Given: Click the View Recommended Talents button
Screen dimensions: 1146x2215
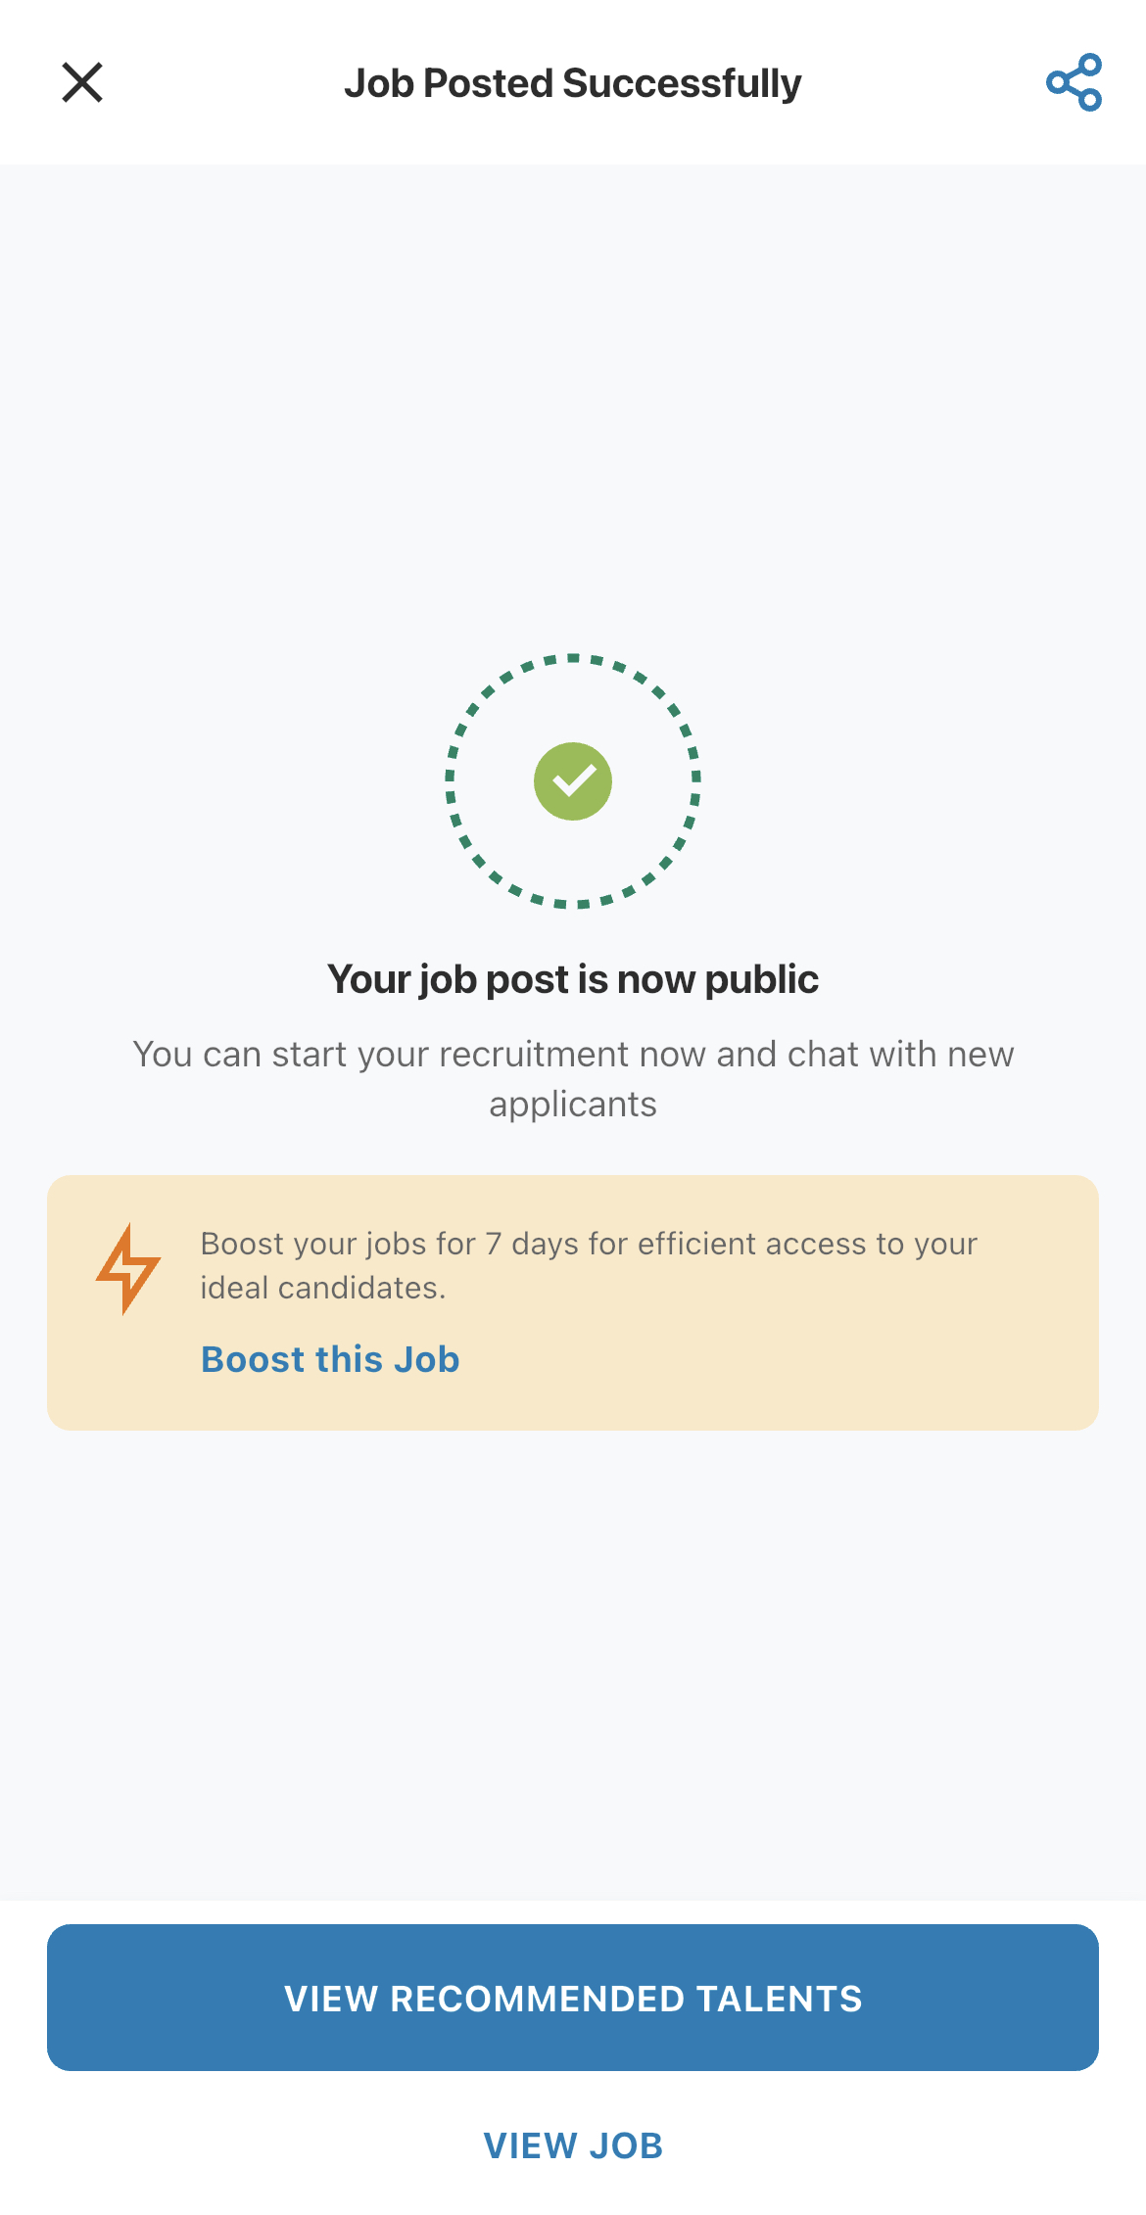Looking at the screenshot, I should [573, 1998].
